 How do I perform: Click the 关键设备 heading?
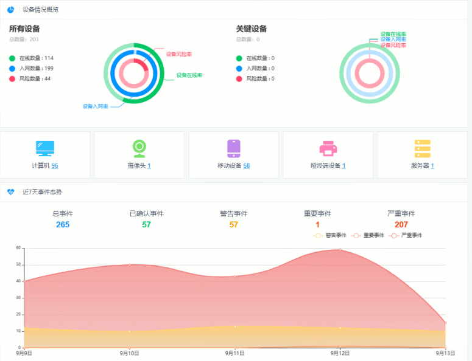pyautogui.click(x=252, y=29)
